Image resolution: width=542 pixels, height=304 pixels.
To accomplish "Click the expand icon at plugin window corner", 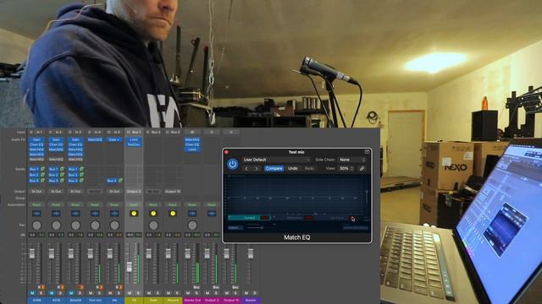I will (x=367, y=152).
